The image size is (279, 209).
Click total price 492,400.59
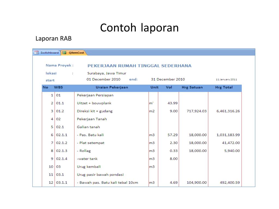pos(230,183)
